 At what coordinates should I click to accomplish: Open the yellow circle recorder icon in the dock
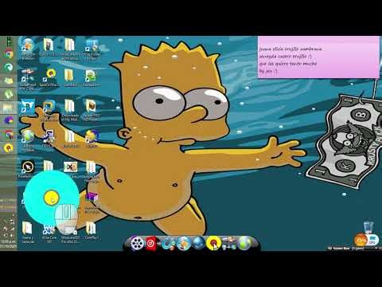point(213,243)
